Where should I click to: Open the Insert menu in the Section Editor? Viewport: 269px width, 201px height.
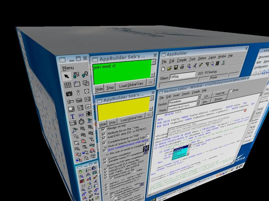(x=176, y=96)
